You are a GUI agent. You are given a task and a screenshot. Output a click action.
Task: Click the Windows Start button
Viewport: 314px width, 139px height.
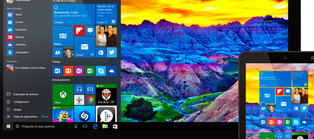[x=8, y=126]
